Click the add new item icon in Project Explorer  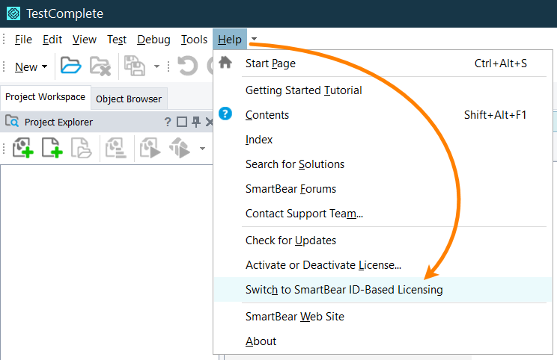pyautogui.click(x=52, y=149)
